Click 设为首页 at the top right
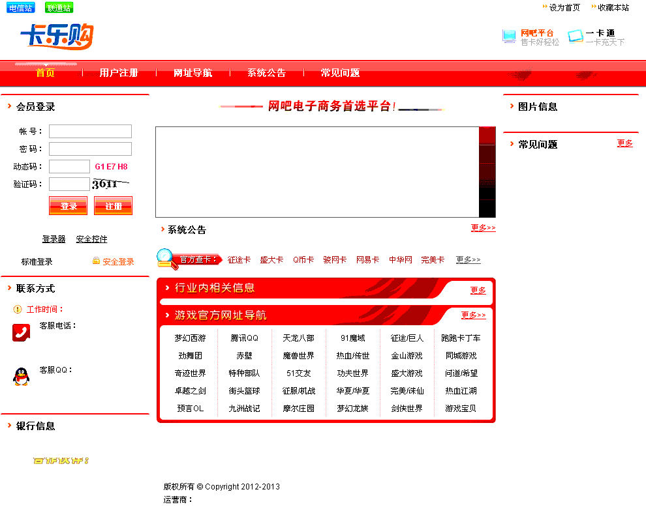The height and width of the screenshot is (509, 646). coord(564,7)
